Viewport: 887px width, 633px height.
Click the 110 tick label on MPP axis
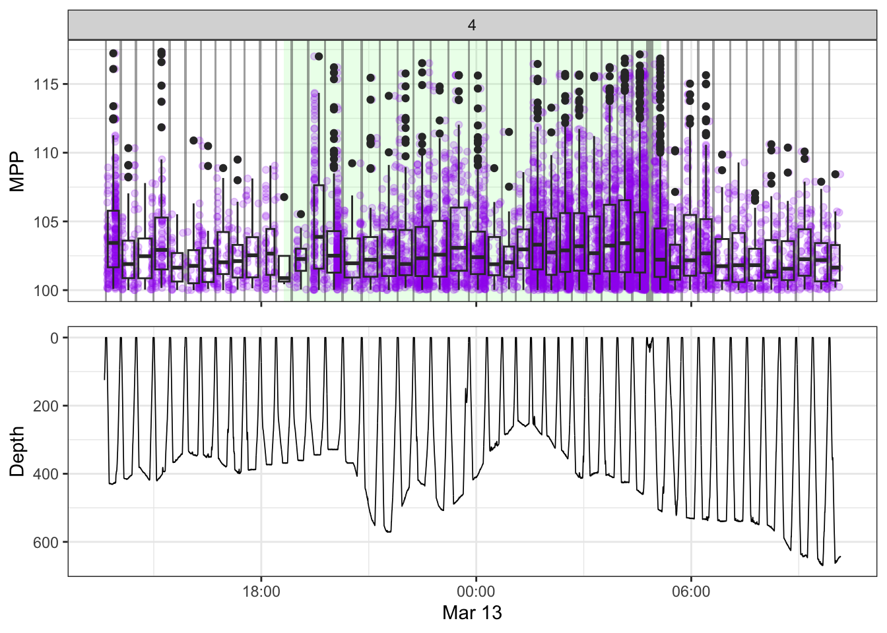[x=47, y=153]
